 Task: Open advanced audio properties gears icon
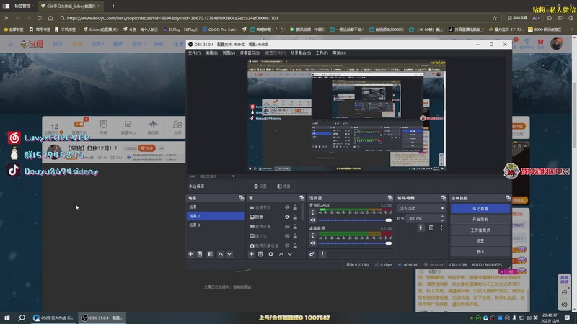pos(312,254)
